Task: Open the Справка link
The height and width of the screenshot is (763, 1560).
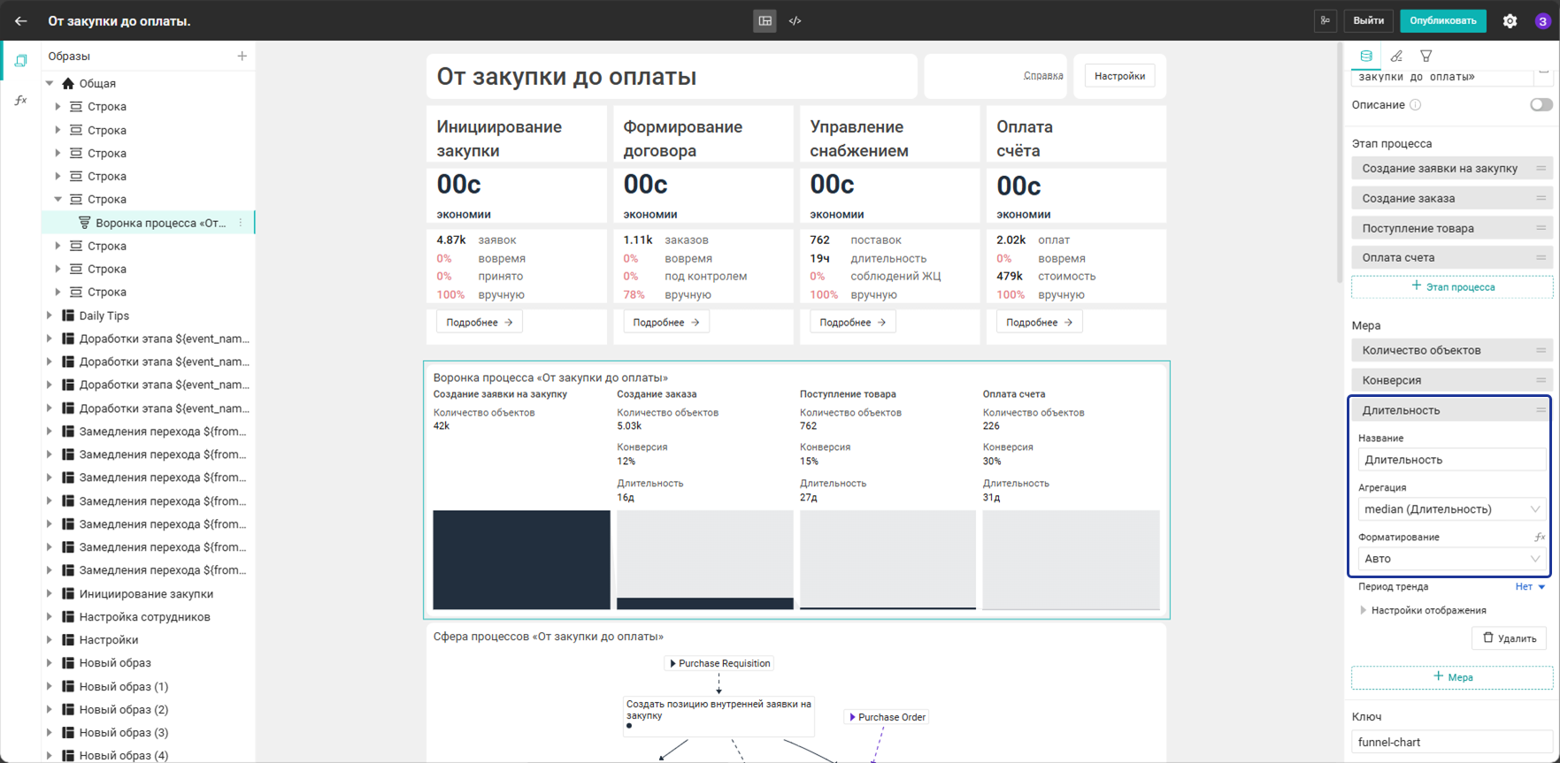Action: (x=1043, y=76)
